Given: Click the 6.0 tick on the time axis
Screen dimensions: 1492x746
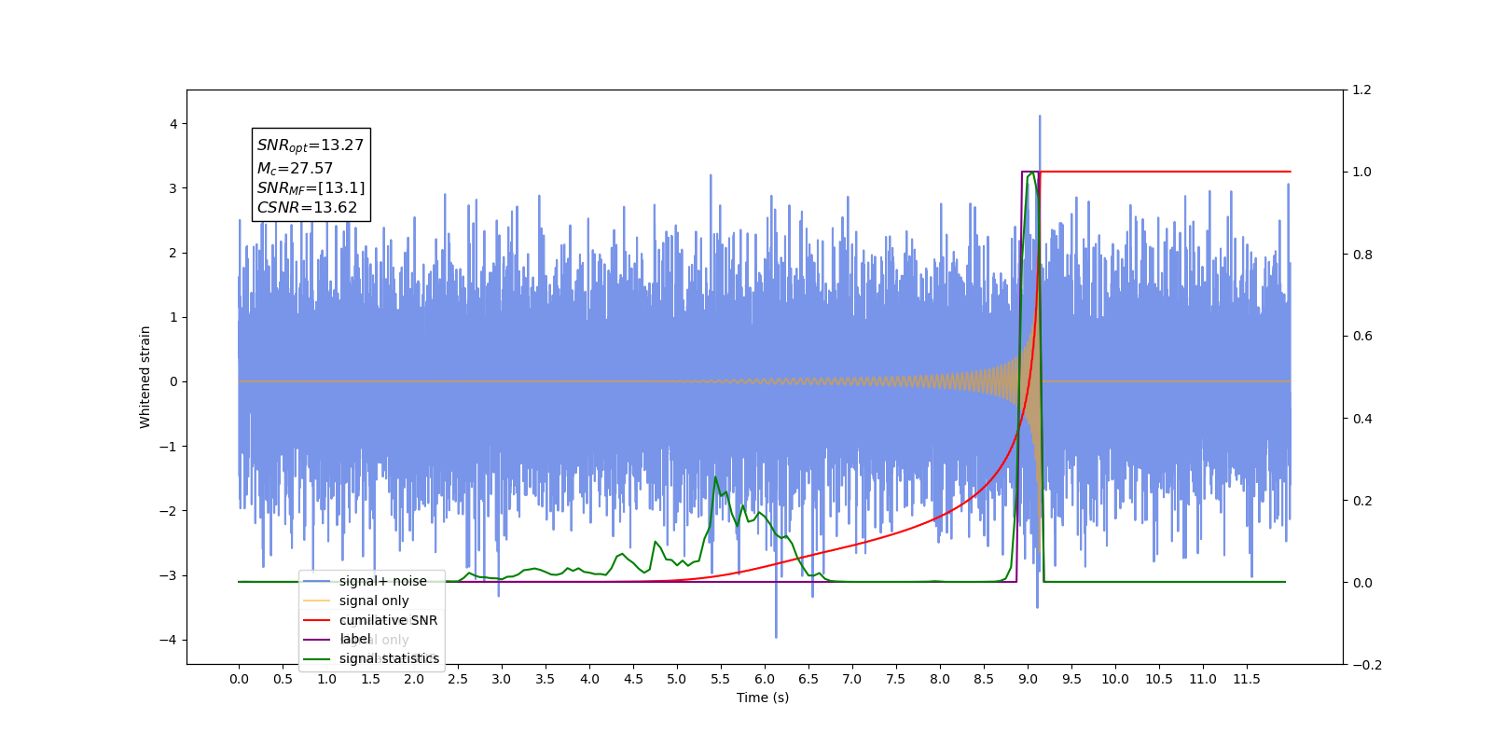Looking at the screenshot, I should [x=765, y=679].
